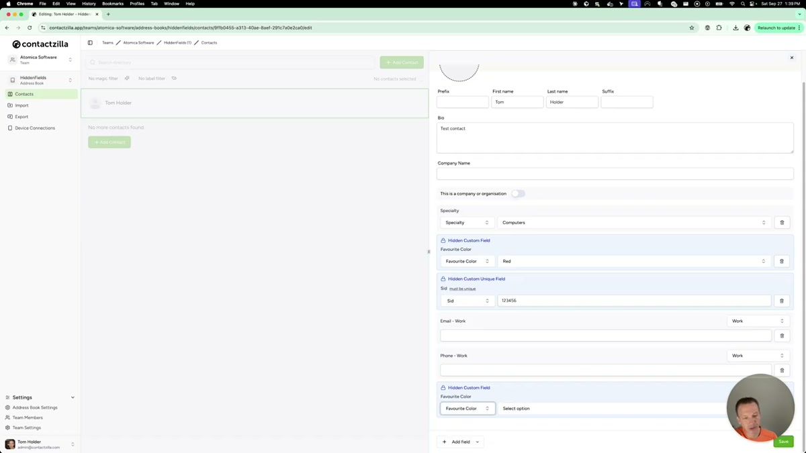806x453 pixels.
Task: Click the Save button
Action: coord(783,442)
